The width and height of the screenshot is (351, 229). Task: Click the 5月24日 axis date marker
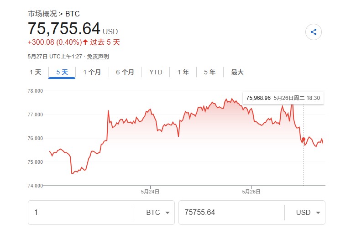(x=150, y=192)
